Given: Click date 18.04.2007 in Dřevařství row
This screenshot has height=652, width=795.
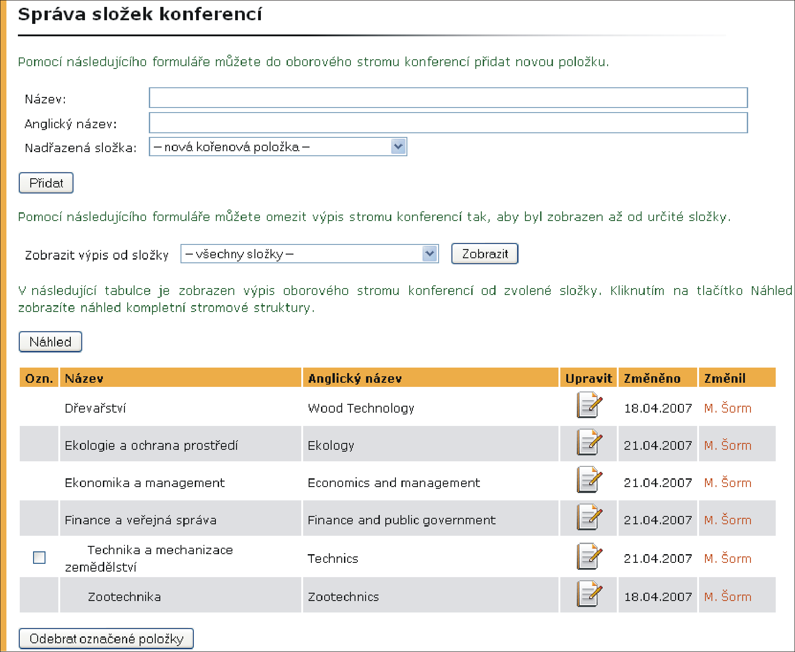Looking at the screenshot, I should point(658,408).
